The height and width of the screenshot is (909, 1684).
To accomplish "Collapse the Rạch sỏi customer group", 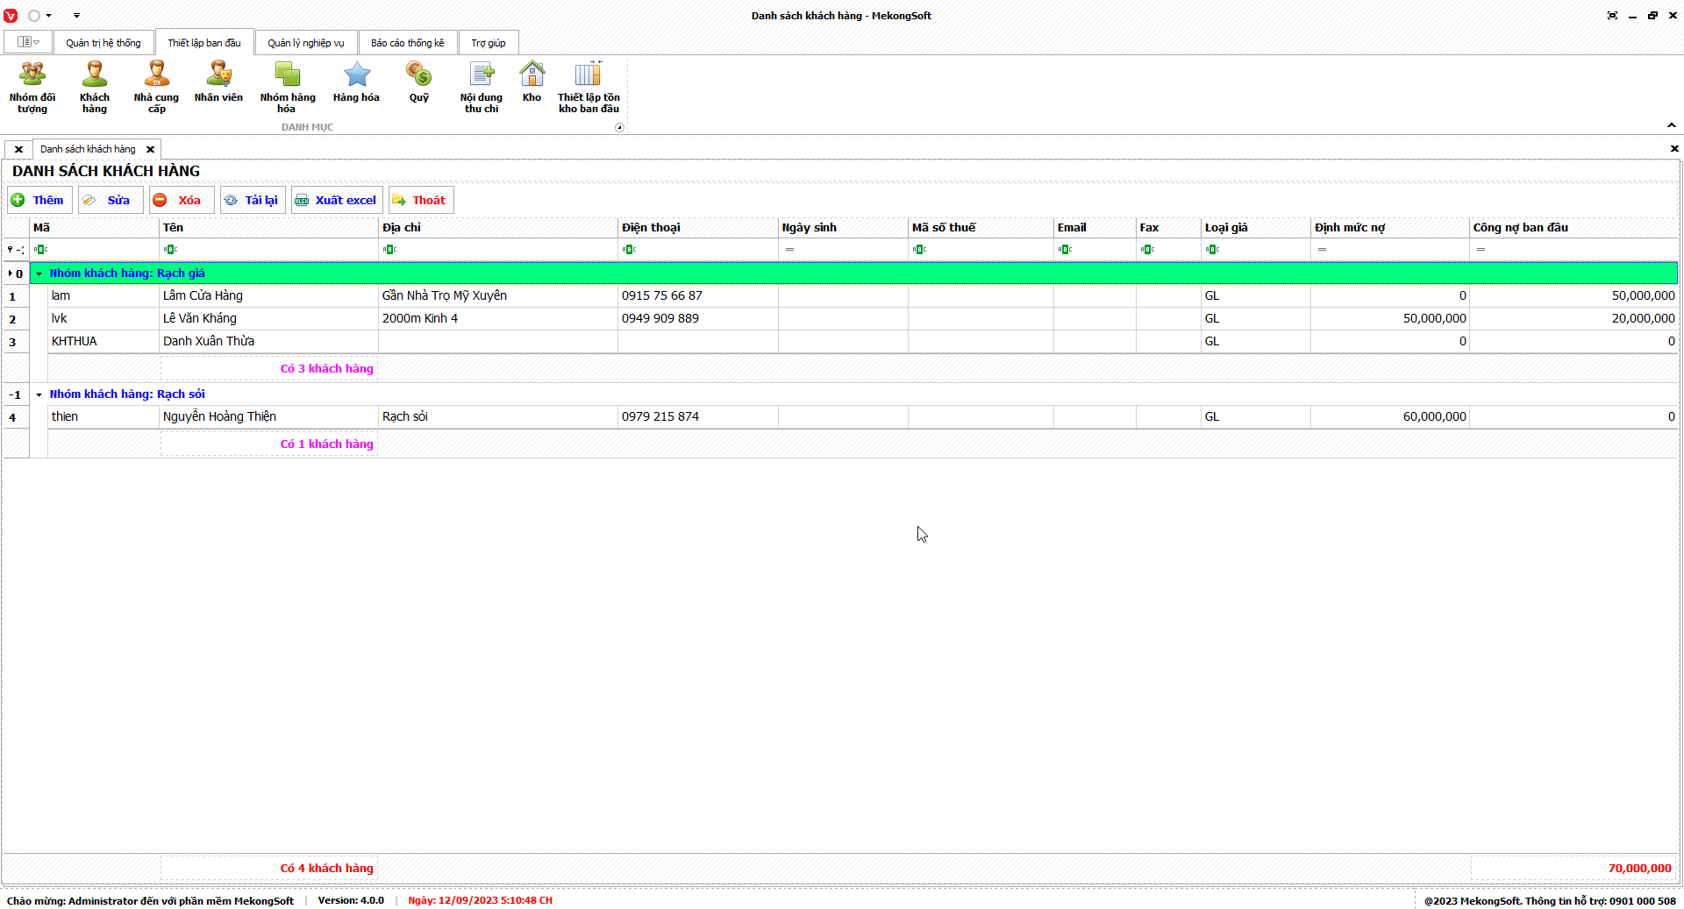I will (x=39, y=394).
